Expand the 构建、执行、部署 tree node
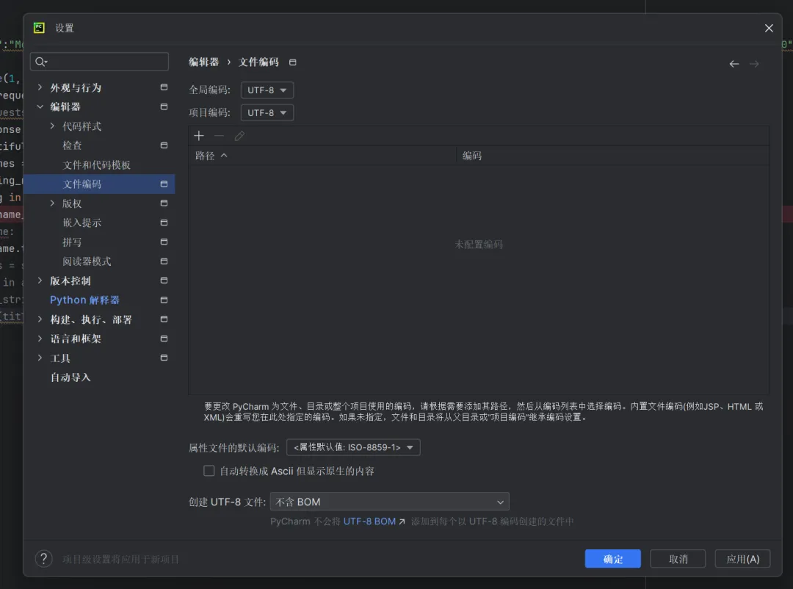The height and width of the screenshot is (589, 793). pyautogui.click(x=40, y=319)
